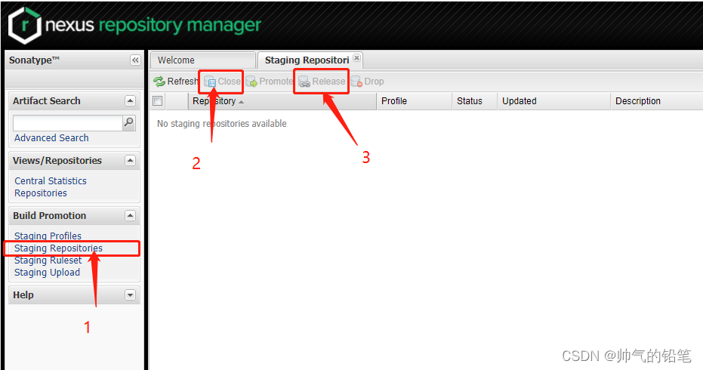The width and height of the screenshot is (703, 370).
Task: Open Staging Profiles link
Action: click(48, 236)
